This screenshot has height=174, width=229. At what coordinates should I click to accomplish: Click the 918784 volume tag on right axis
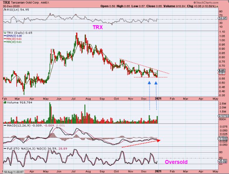(x=224, y=116)
